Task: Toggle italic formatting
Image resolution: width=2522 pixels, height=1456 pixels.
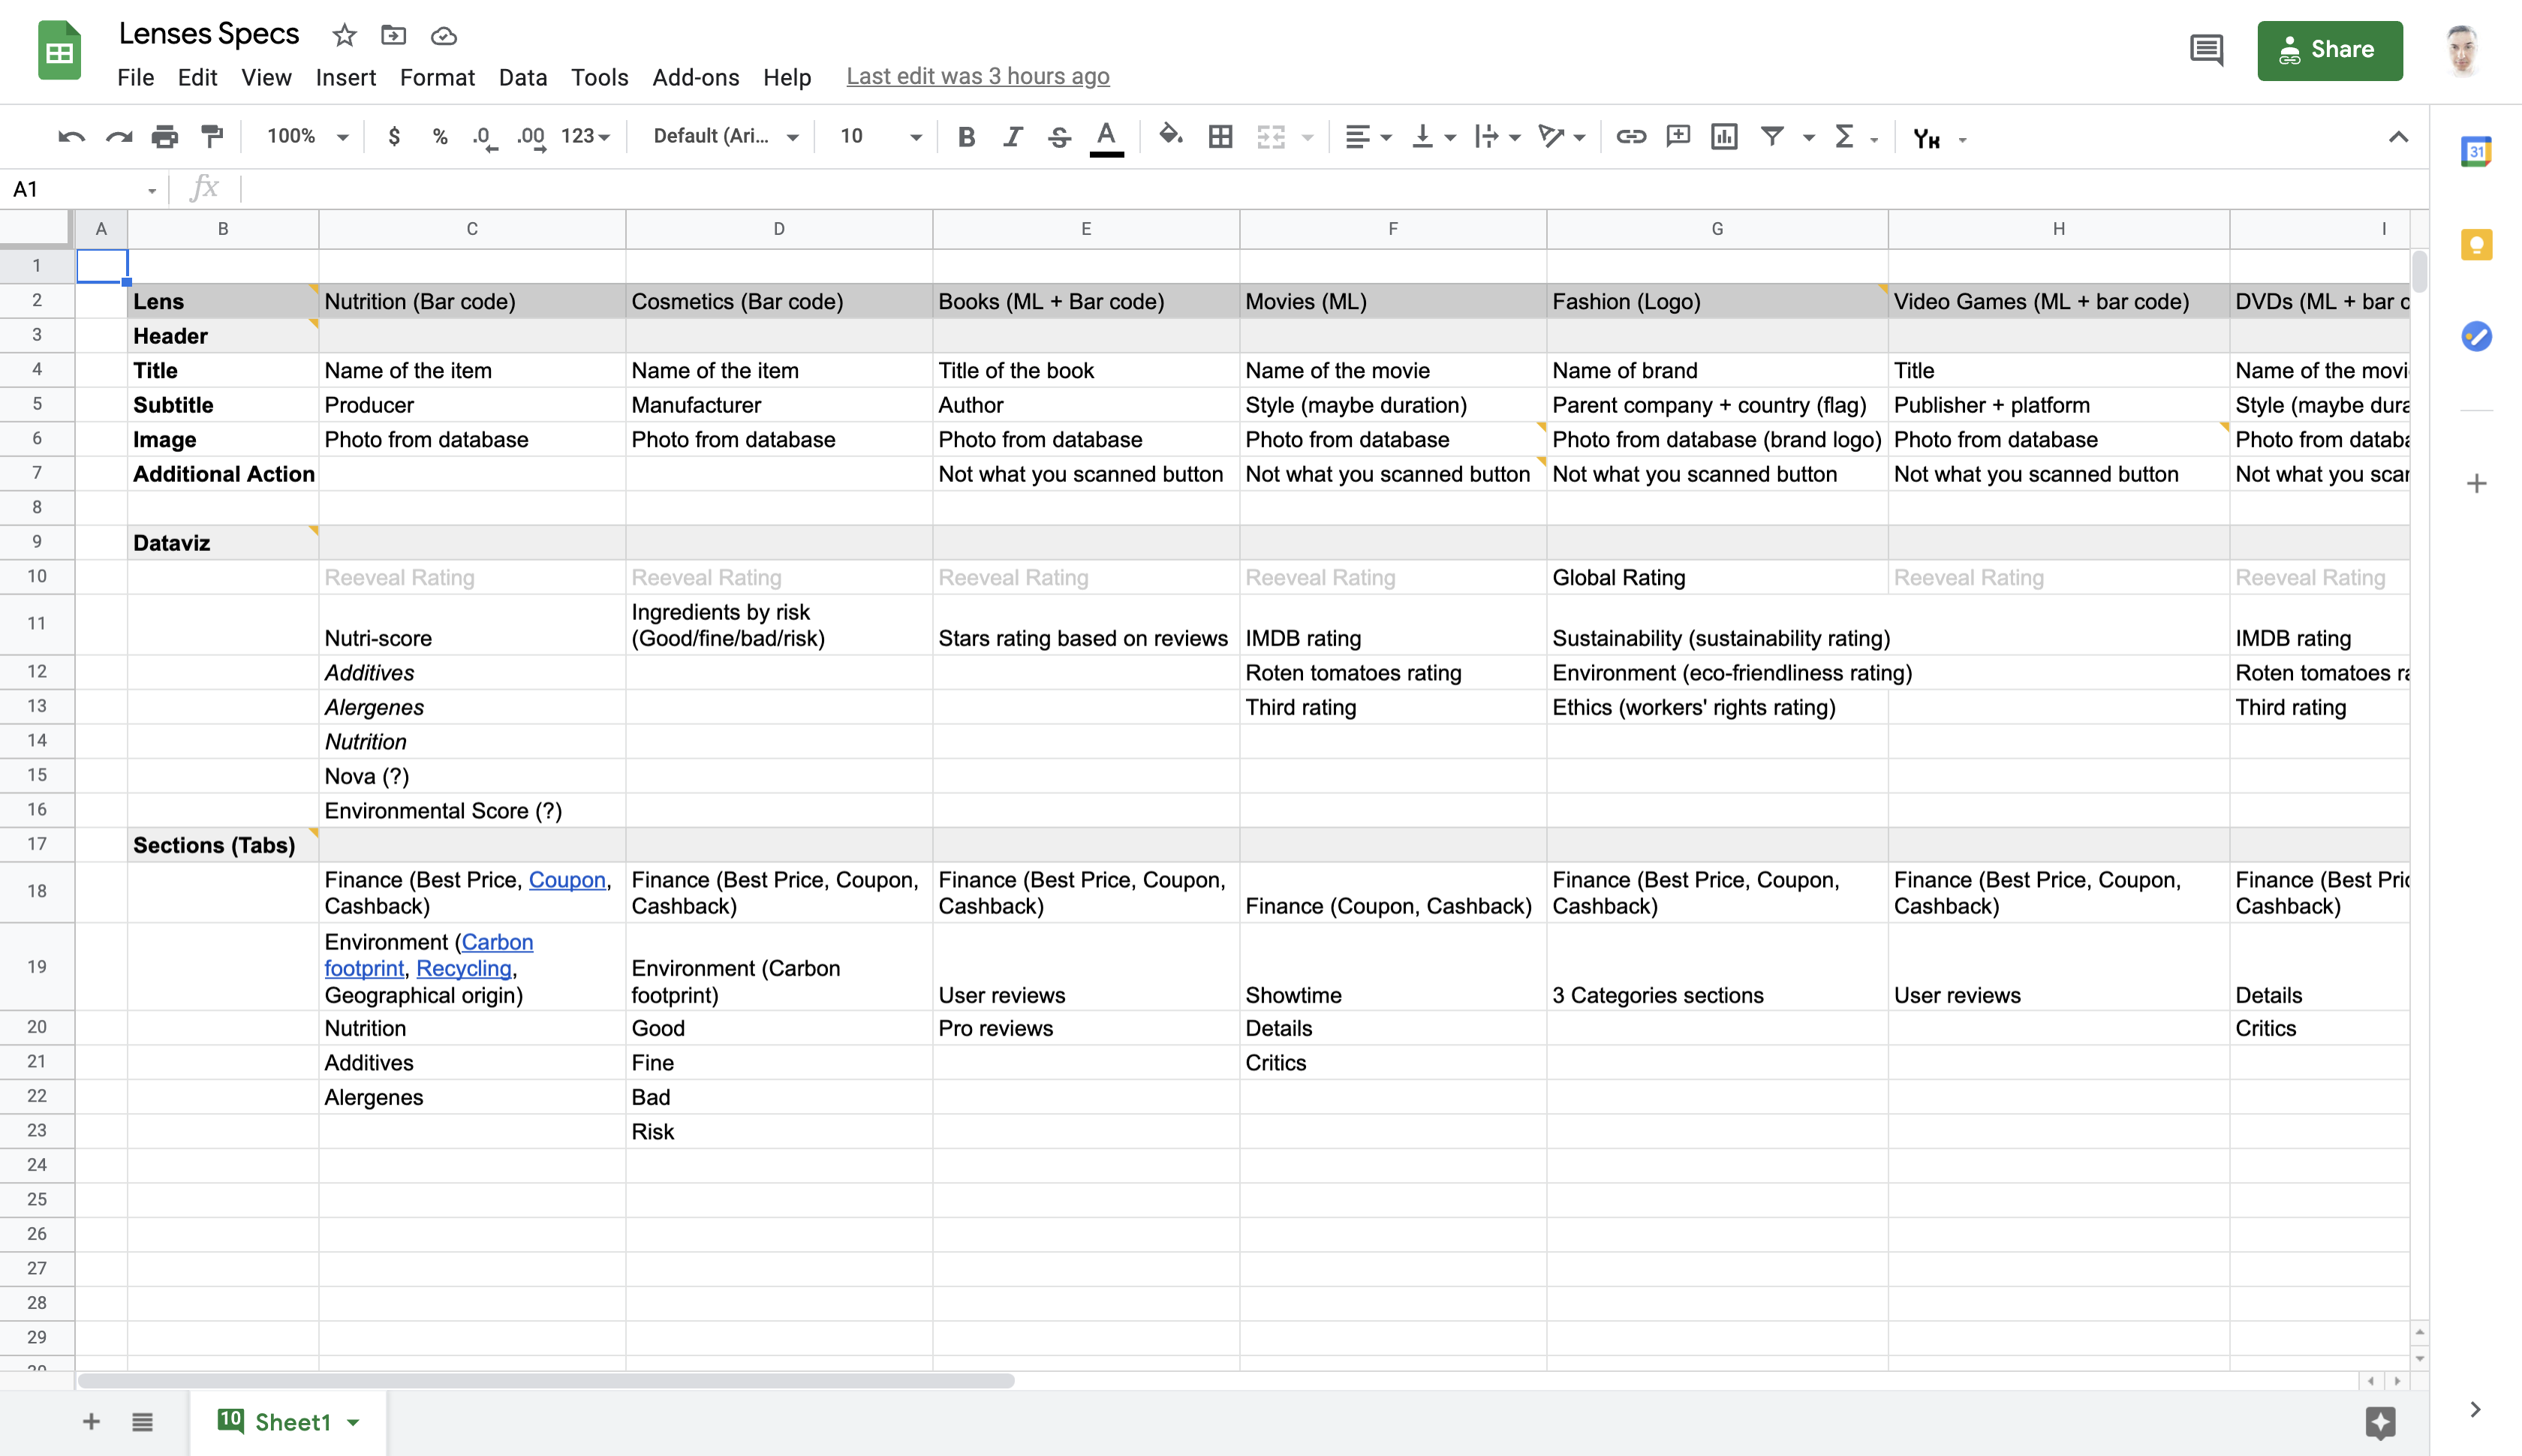Action: click(1012, 136)
